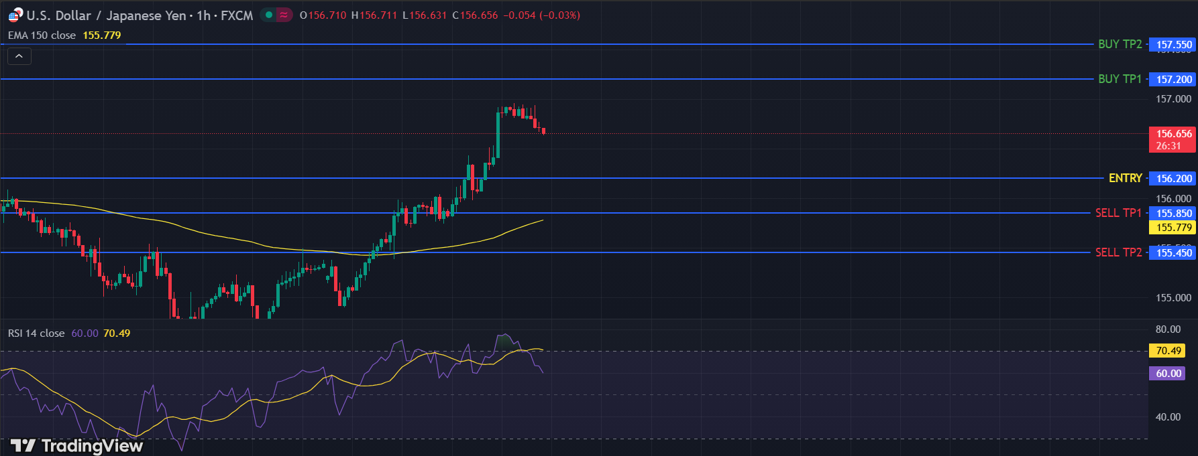
Task: Select the BUY TP1 horizontal line label
Action: pos(1120,79)
